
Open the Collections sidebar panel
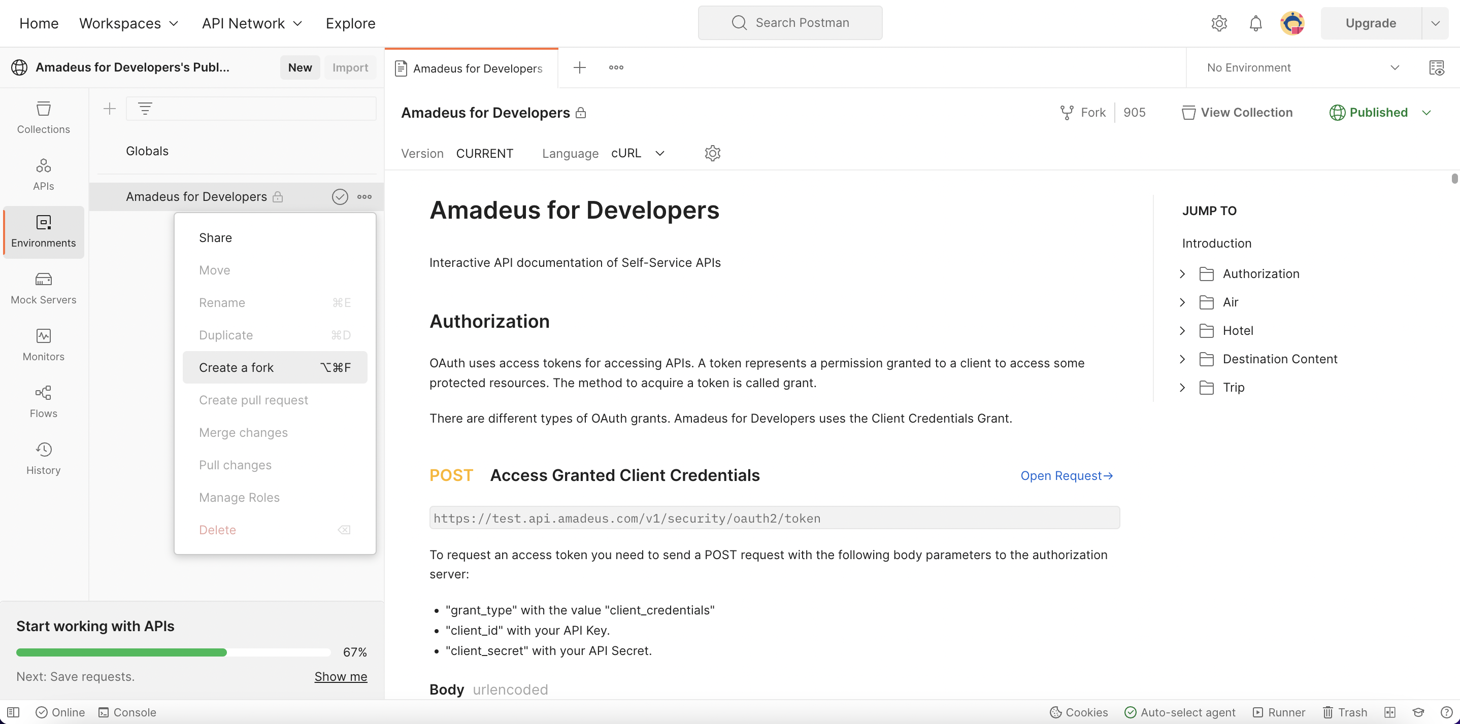(44, 117)
